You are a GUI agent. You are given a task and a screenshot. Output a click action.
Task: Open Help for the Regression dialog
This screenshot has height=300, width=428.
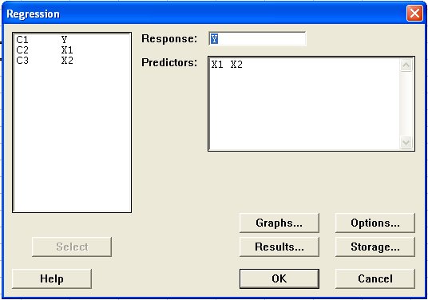52,278
